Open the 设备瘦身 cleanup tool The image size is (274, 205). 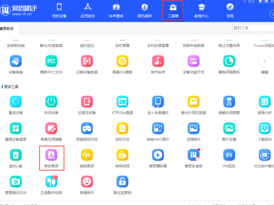(x=16, y=61)
